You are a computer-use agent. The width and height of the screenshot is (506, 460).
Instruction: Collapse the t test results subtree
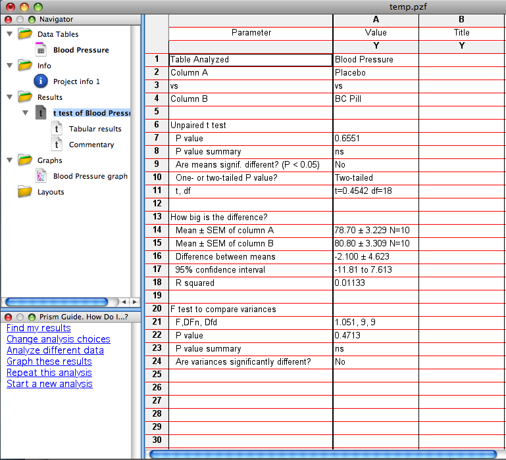point(25,113)
